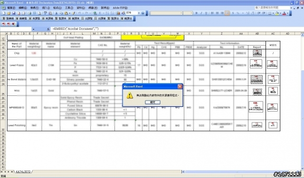Open the 工具(T) Tools menu
Image resolution: width=304 pixels, height=178 pixels.
tap(69, 8)
